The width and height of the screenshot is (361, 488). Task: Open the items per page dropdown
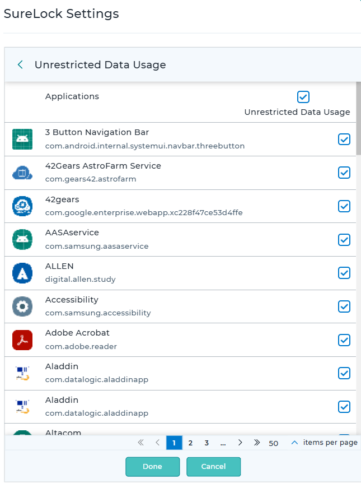294,443
